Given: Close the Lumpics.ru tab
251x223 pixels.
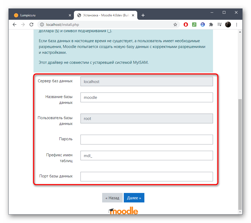Looking at the screenshot, I should [70, 15].
